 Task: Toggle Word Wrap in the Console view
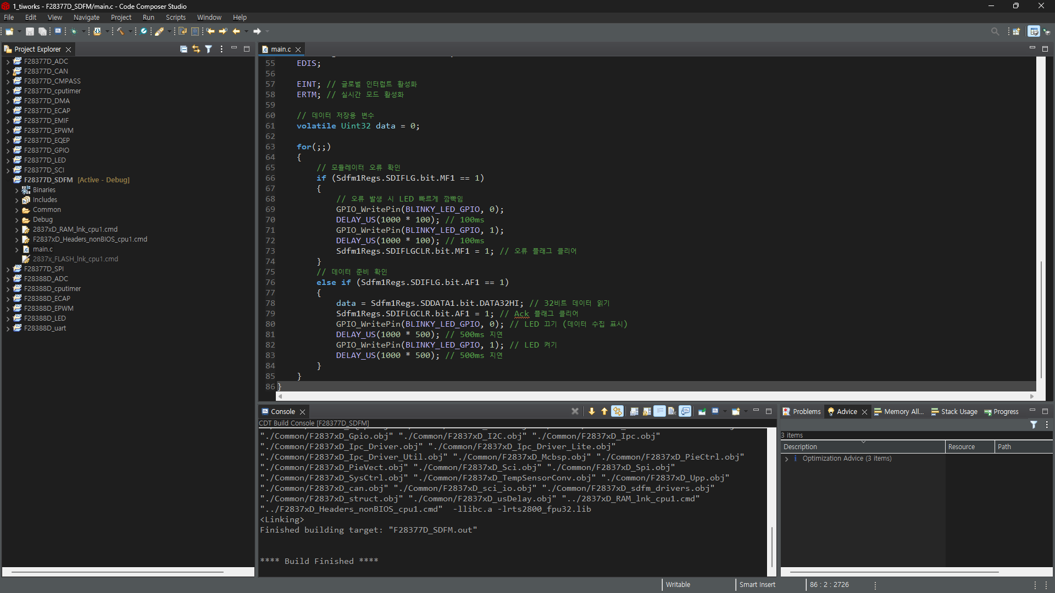[x=660, y=411]
